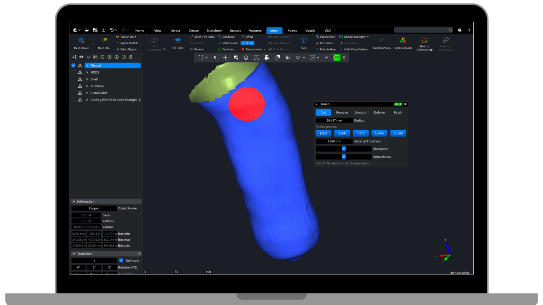Set brush radius preset to 15.945
543x305 pixels.
[x=379, y=133]
